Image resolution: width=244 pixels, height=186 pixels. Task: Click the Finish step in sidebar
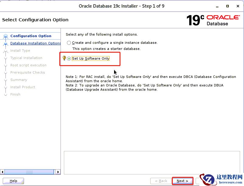(x=15, y=94)
